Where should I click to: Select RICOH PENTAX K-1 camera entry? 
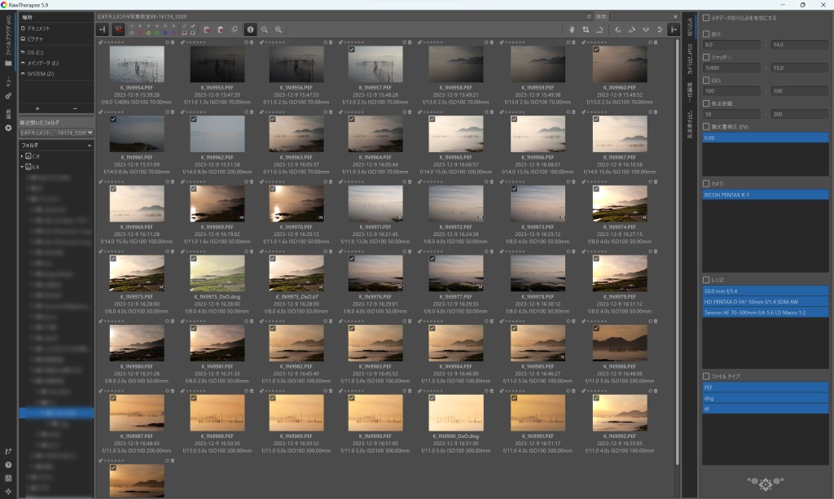tap(765, 195)
